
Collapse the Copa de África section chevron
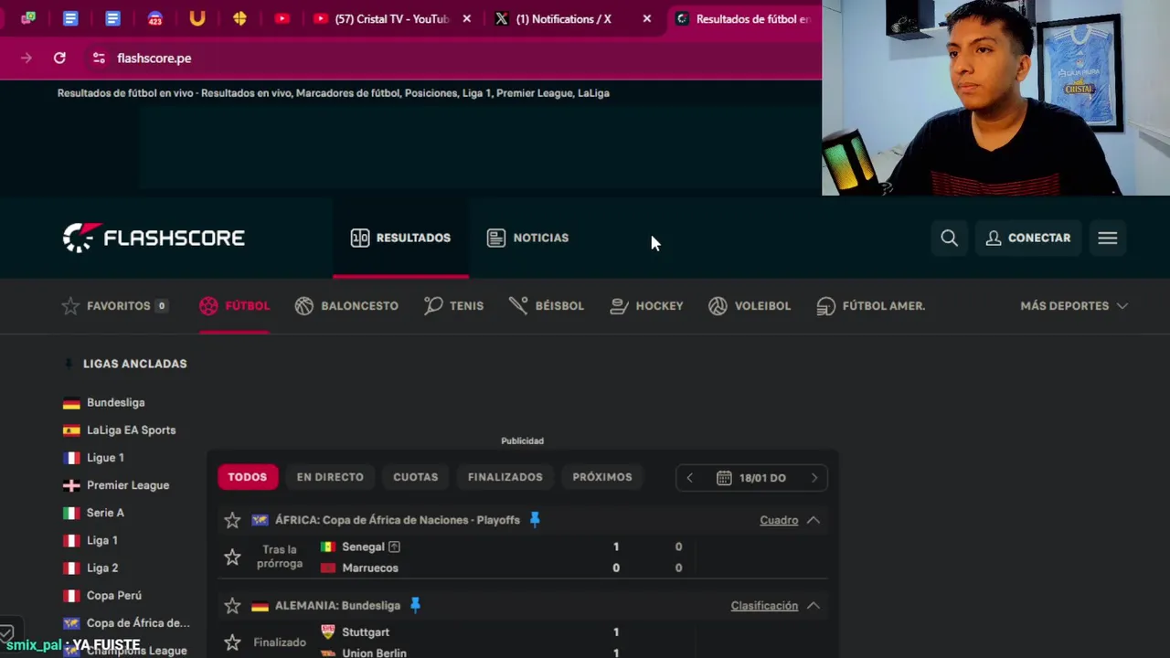coord(813,520)
